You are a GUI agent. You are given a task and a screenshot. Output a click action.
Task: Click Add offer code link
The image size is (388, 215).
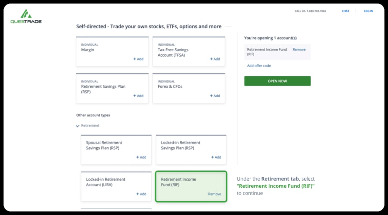point(259,66)
